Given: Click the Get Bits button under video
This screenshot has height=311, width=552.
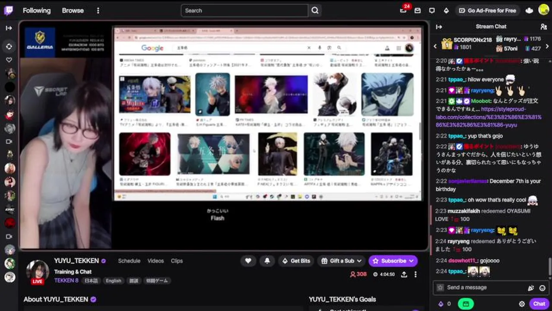Looking at the screenshot, I should point(296,261).
